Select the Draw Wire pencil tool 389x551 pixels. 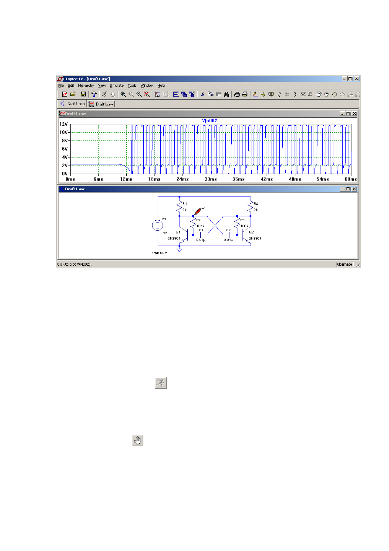257,94
